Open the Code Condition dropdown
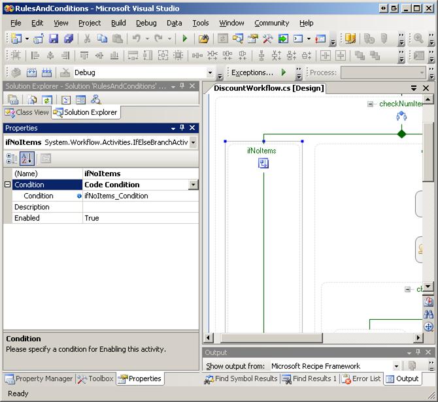The height and width of the screenshot is (402, 438). 193,185
